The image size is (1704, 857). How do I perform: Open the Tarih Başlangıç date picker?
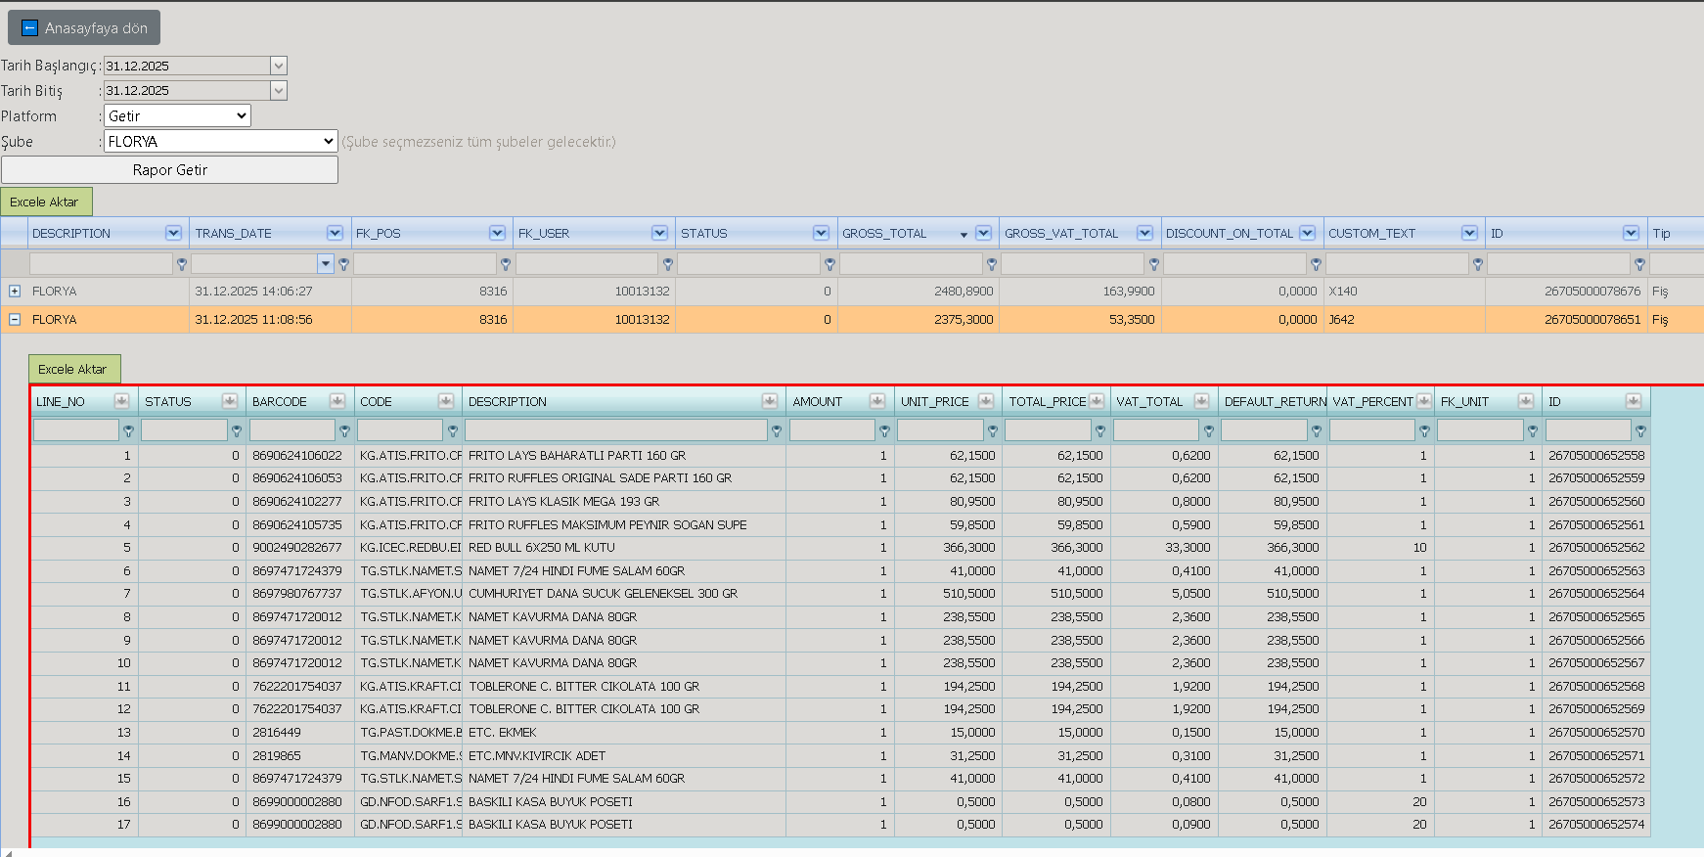(279, 66)
